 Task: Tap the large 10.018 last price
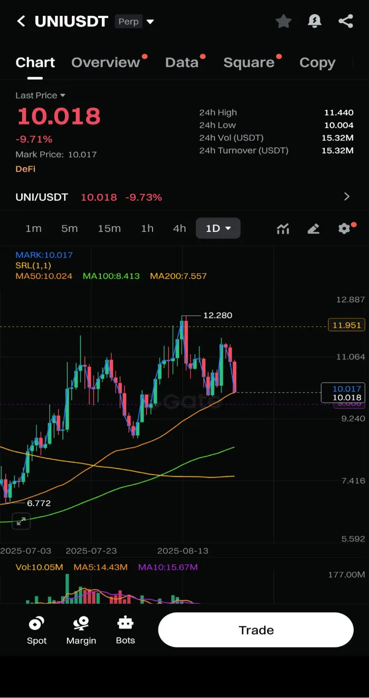click(x=59, y=116)
